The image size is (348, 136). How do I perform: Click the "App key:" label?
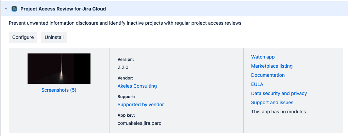[126, 115]
